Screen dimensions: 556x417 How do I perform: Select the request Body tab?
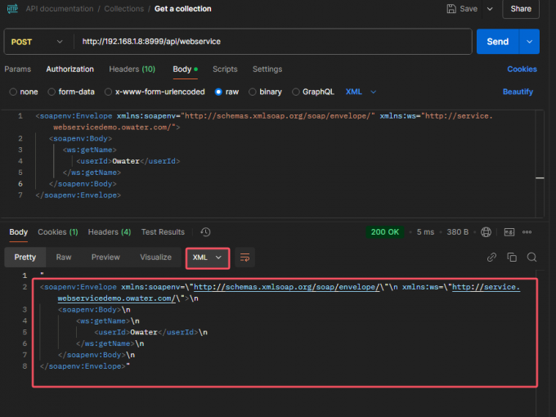point(185,69)
